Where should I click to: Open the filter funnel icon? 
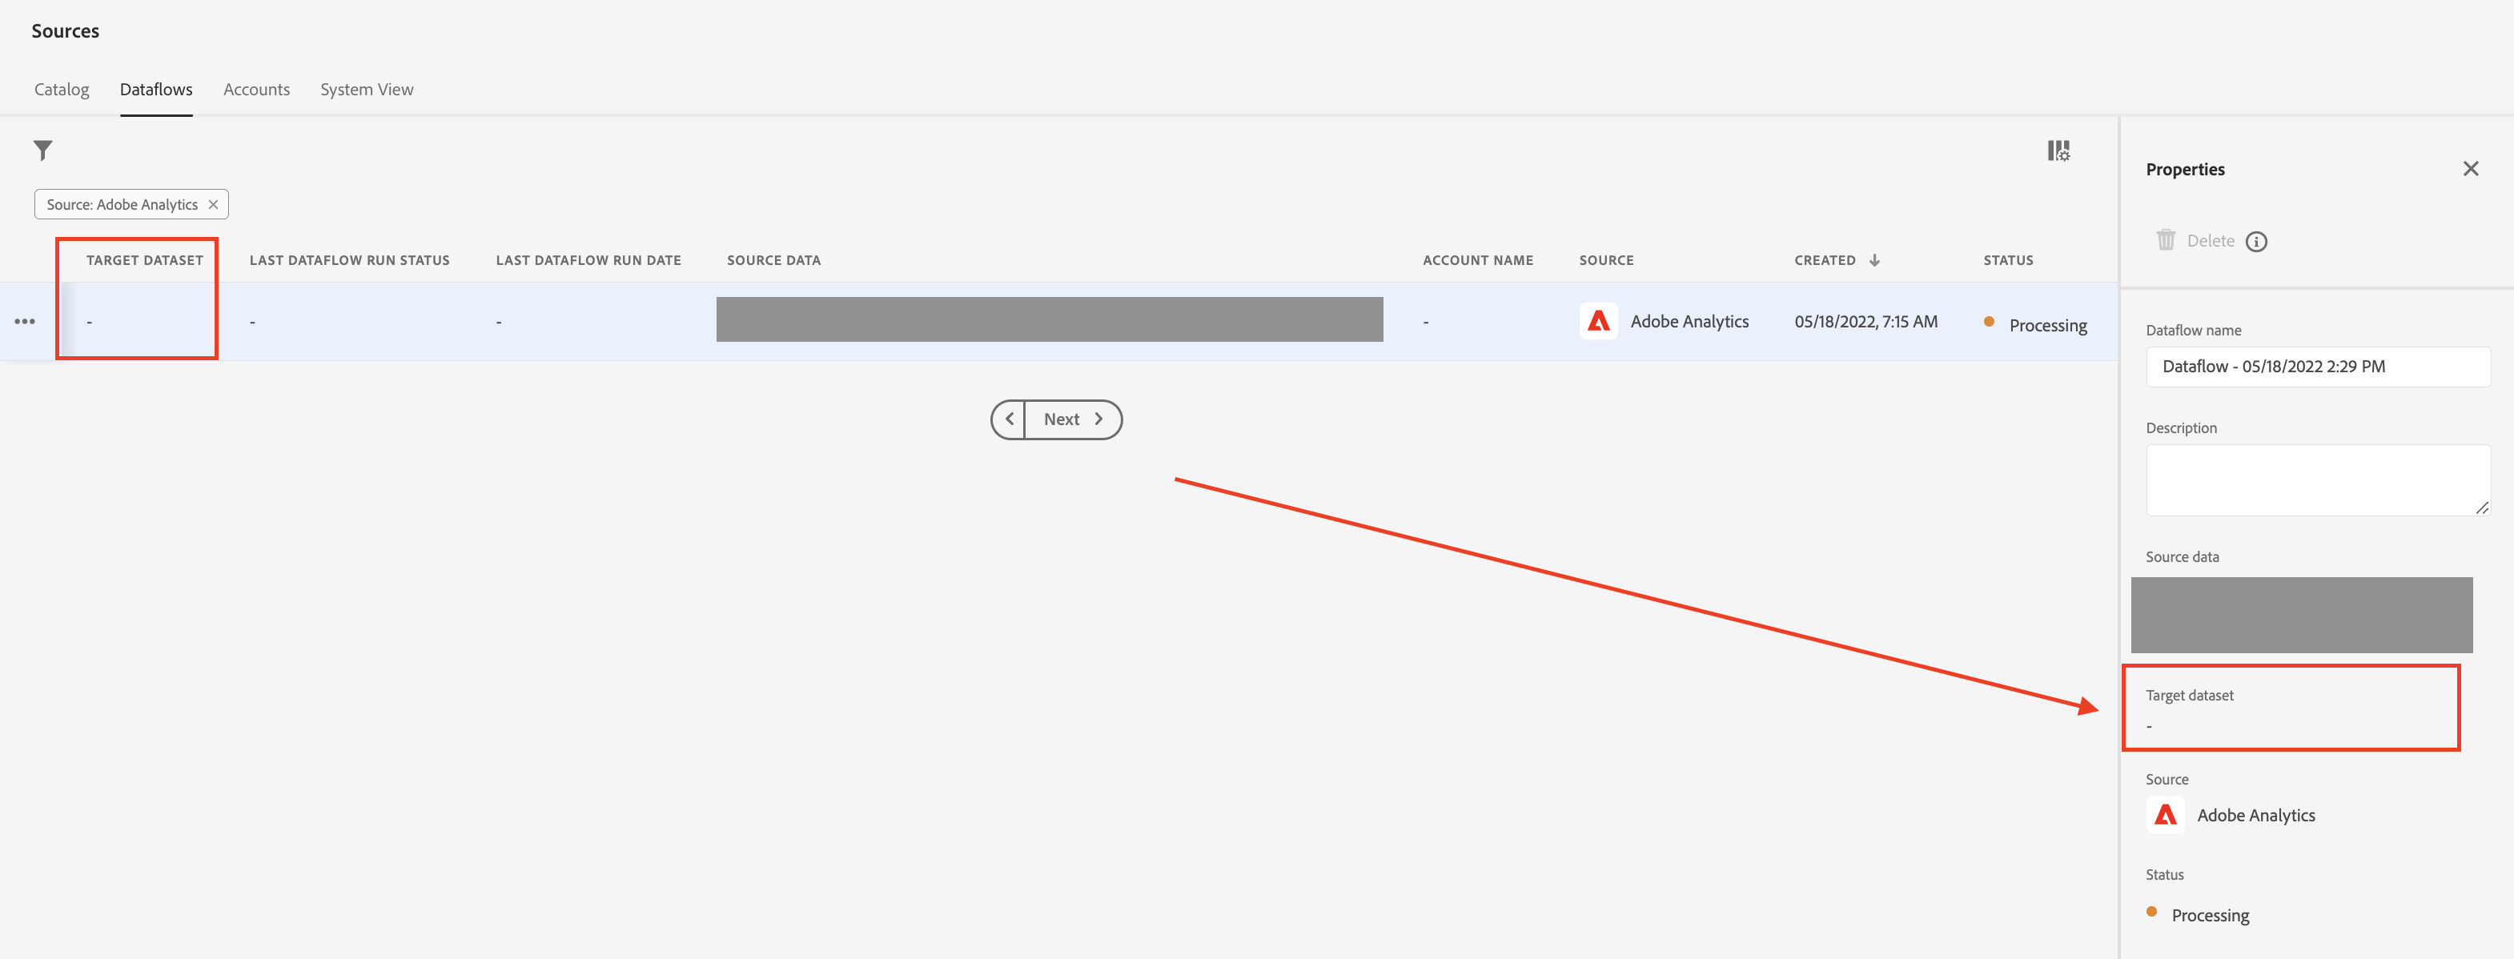tap(43, 150)
